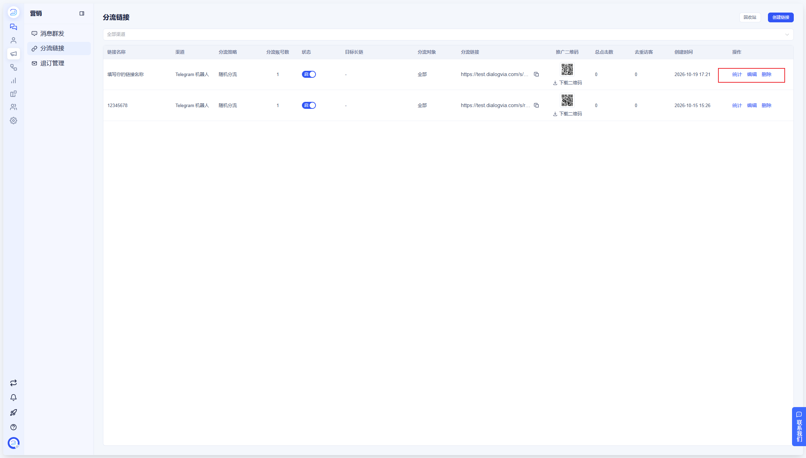806x458 pixels.
Task: Click QR code thumbnail in 填写你的链接名称 row
Action: tap(567, 69)
